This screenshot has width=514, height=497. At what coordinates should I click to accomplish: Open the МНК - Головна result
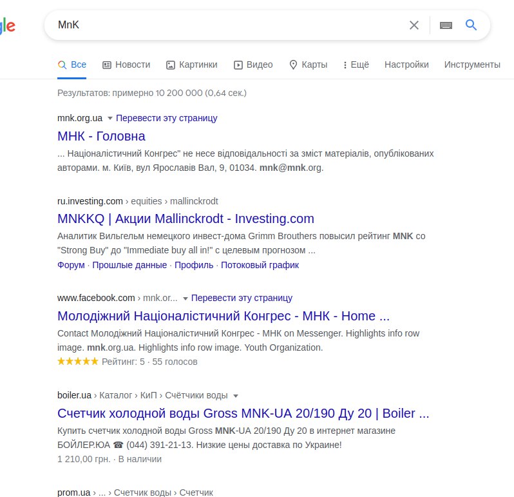coord(101,136)
